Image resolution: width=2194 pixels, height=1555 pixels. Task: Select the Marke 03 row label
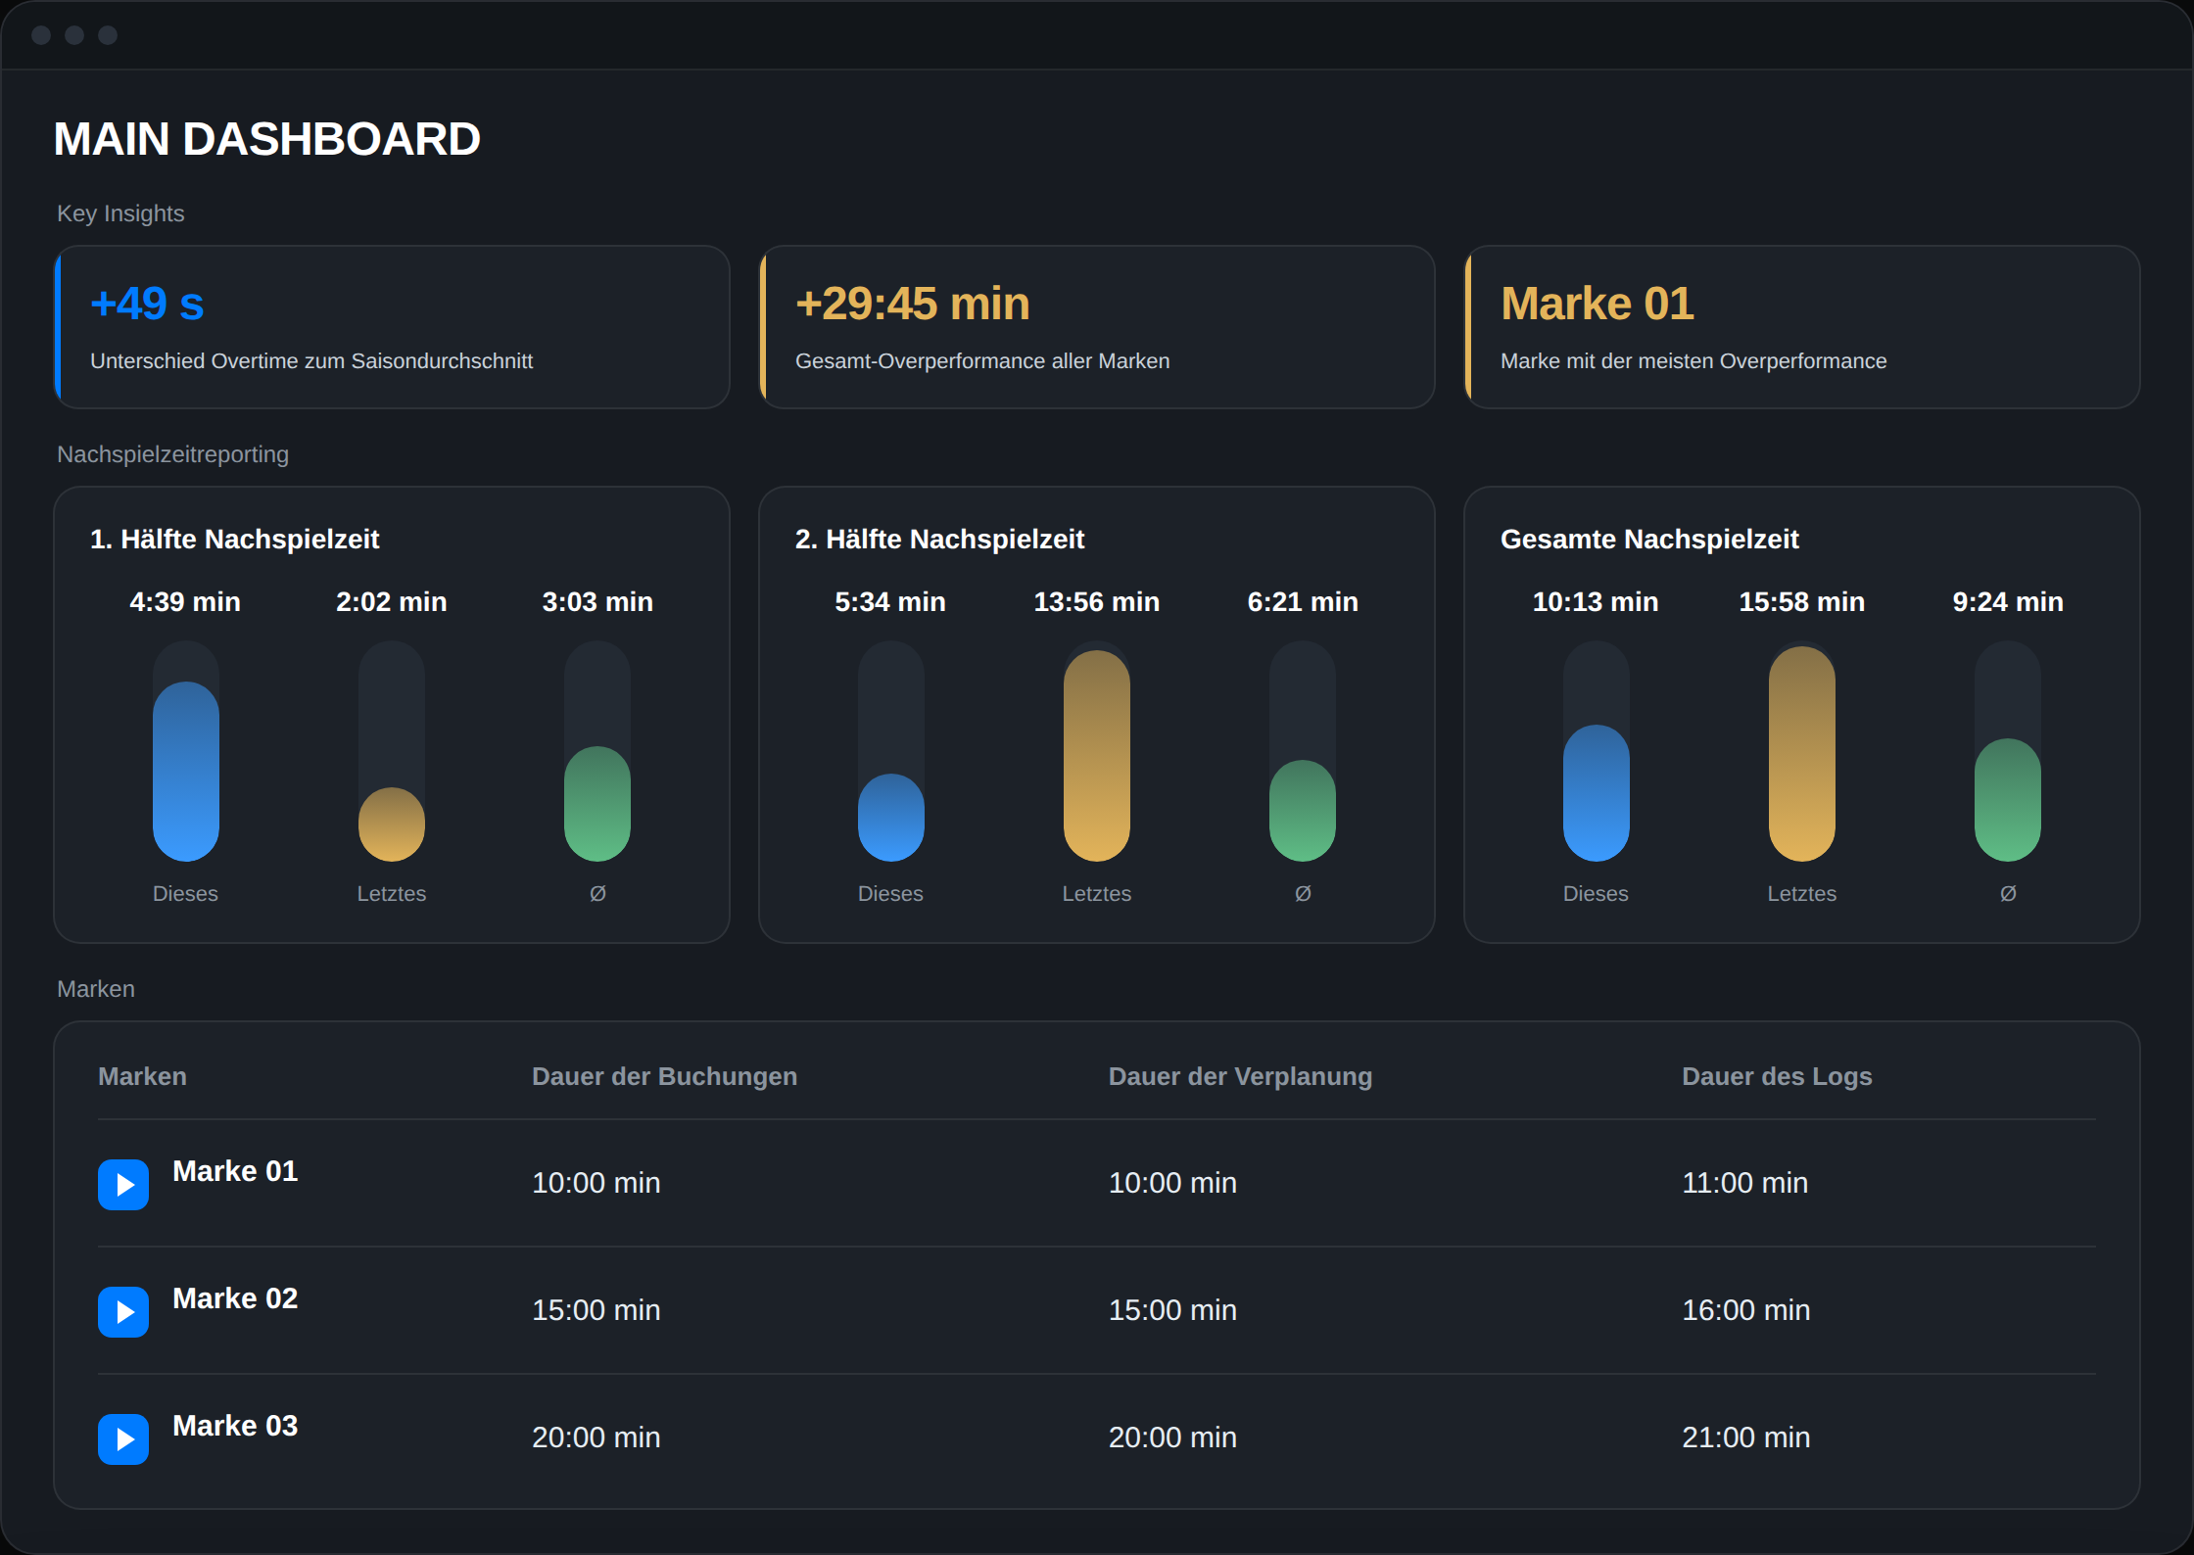pyautogui.click(x=235, y=1426)
